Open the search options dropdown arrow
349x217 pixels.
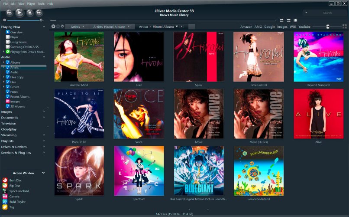(x=306, y=13)
